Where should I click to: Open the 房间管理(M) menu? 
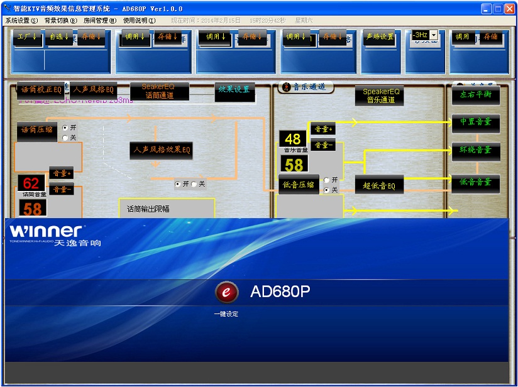pos(100,21)
